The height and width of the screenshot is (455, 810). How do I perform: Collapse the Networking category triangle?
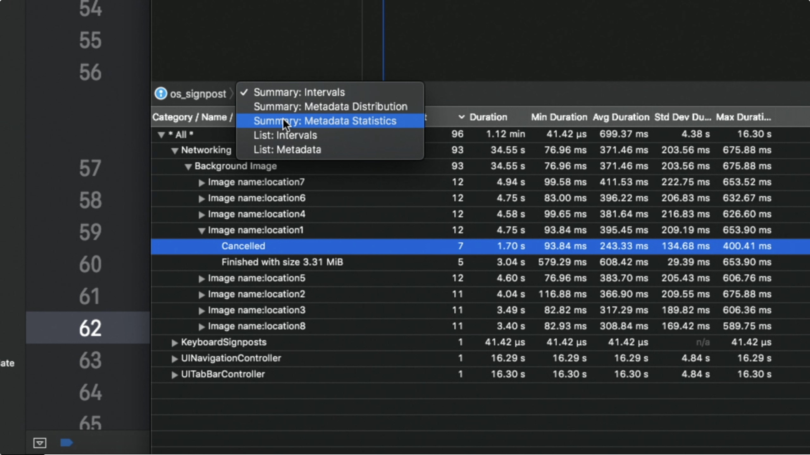tap(175, 151)
